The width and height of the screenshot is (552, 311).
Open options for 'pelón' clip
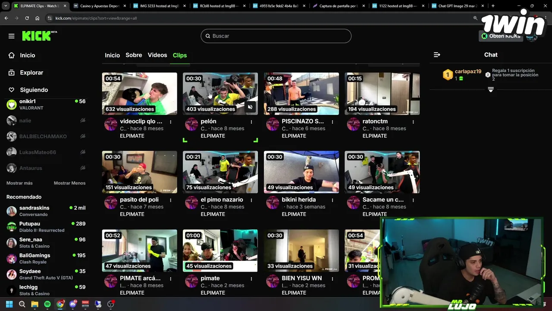(x=251, y=122)
